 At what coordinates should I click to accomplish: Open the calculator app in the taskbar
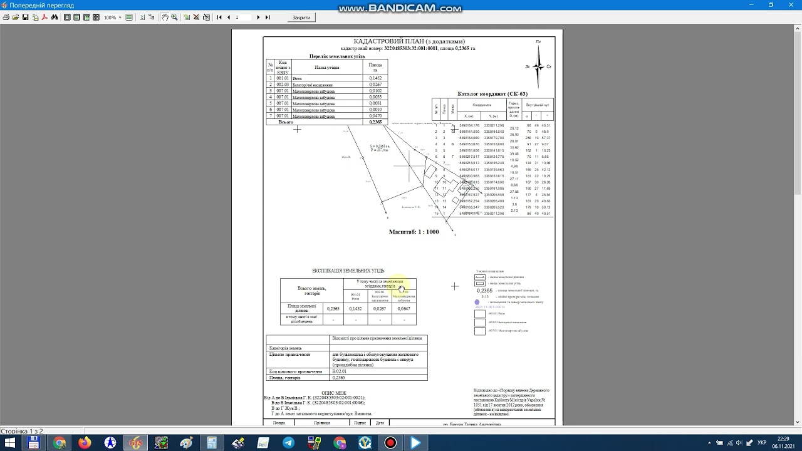212,443
